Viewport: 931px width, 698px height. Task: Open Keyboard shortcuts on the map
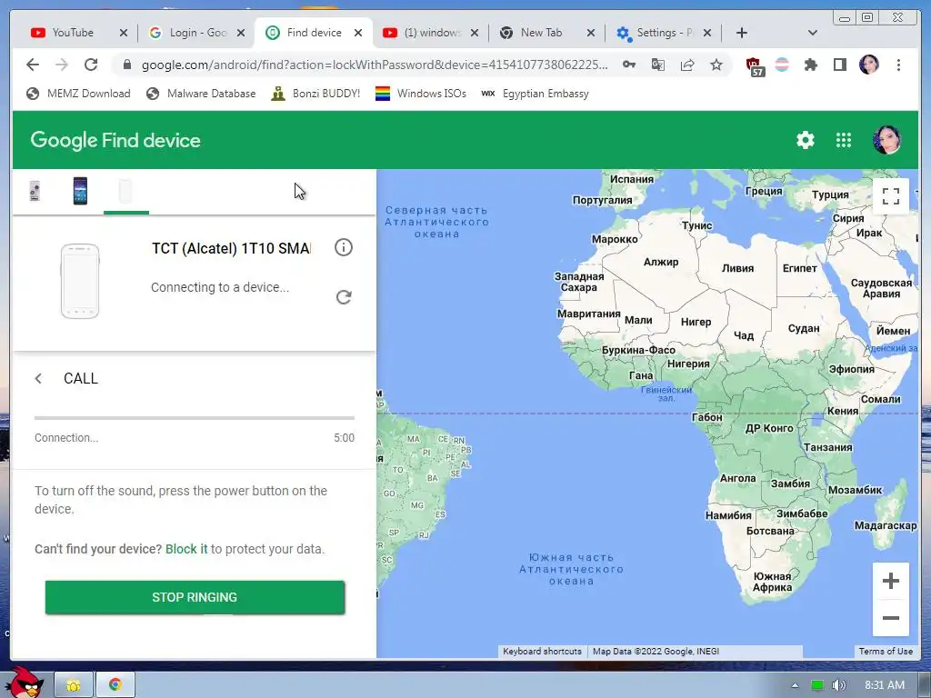pos(542,651)
